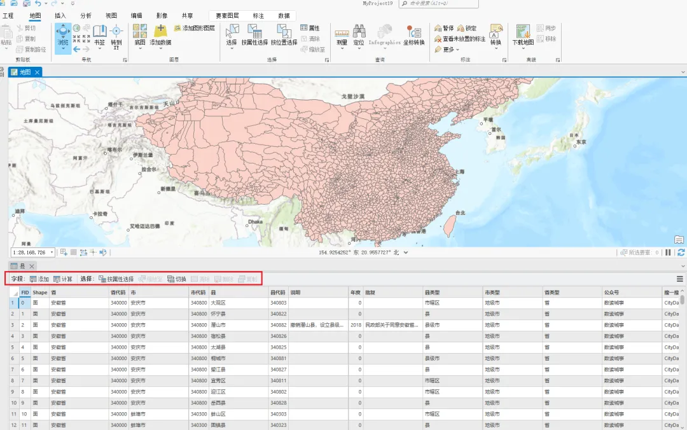Click 查看未放置的标注 button
Screen dimensions: 687x430
[460, 39]
